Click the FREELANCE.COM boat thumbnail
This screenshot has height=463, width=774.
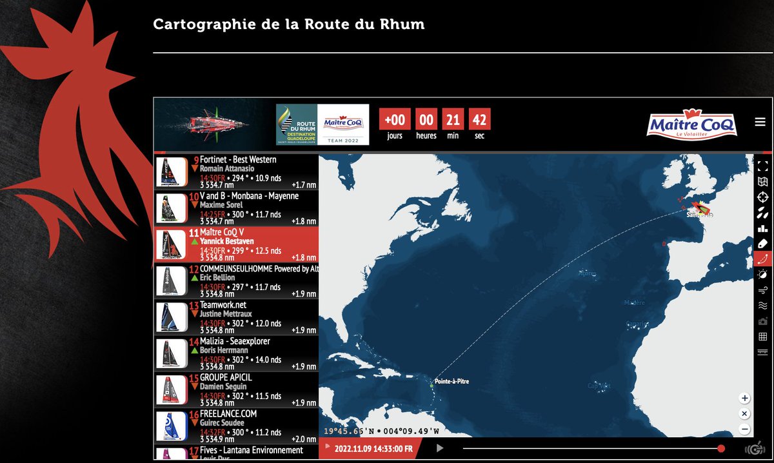tap(171, 426)
